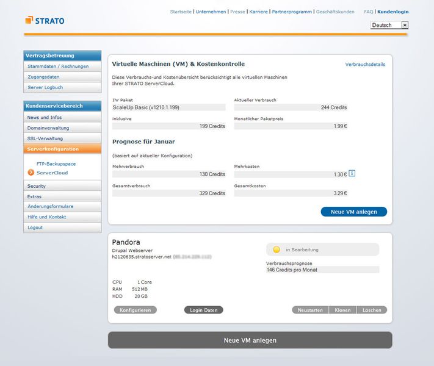Open the Extras menu item
The image size is (434, 366).
(62, 196)
